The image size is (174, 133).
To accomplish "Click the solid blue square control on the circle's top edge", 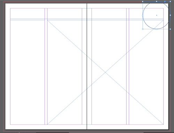I will click(x=165, y=1).
